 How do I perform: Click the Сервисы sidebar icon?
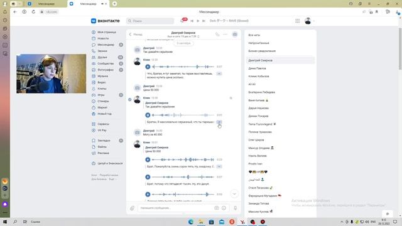pyautogui.click(x=94, y=124)
